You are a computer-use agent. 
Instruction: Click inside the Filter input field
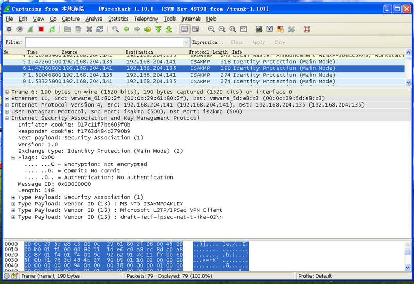click(x=103, y=42)
